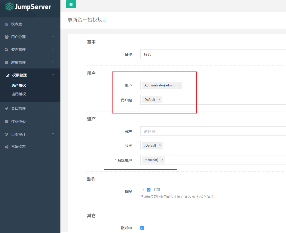Click the 剪切板权限控制 help text
The width and height of the screenshot is (286, 233).
coord(177,197)
